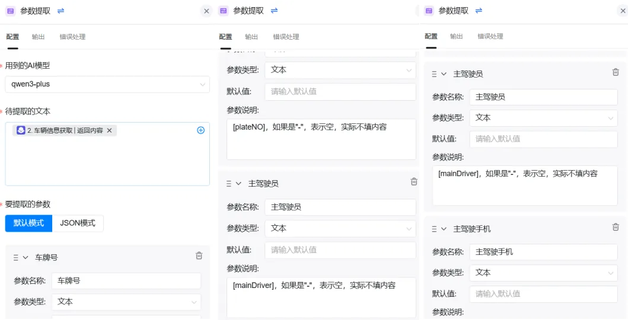Click the purple node icon in right panel header
Viewport: 628px width, 320px height.
point(429,11)
